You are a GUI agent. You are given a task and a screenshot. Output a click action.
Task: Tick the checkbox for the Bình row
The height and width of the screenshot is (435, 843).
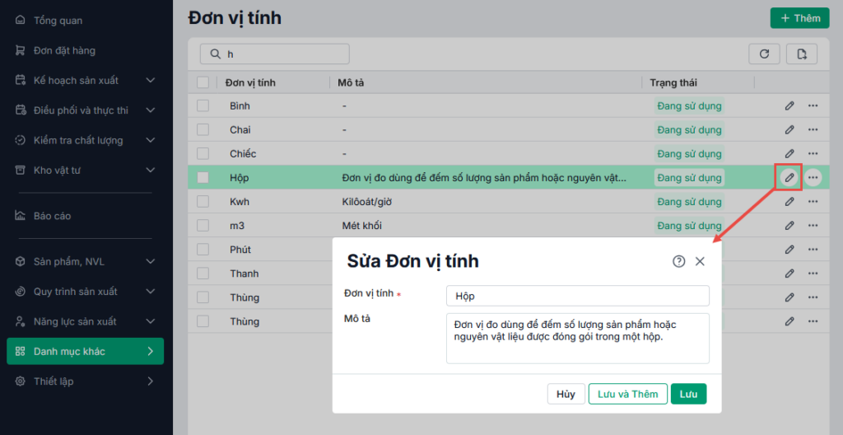click(x=203, y=105)
